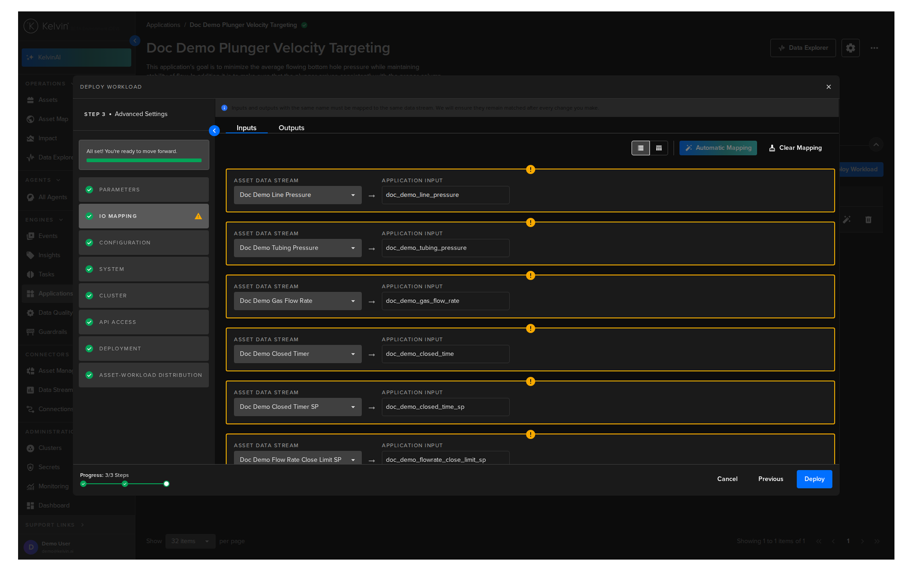
Task: Open KelvinAI assistant
Action: pyautogui.click(x=77, y=58)
